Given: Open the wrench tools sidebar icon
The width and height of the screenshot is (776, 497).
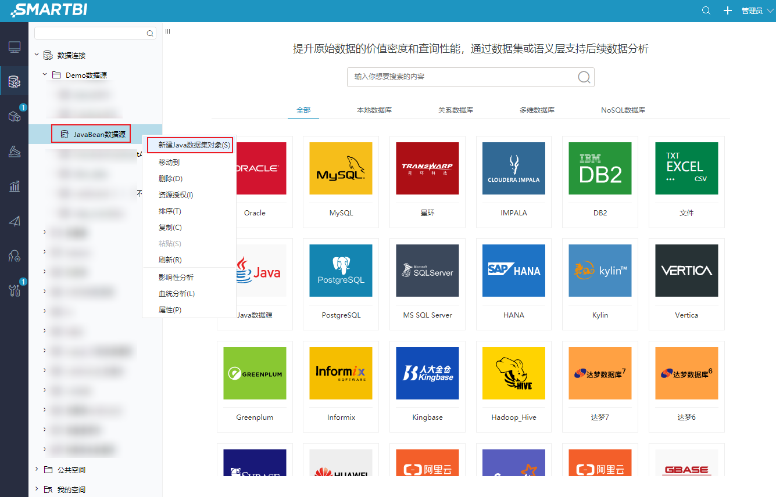Looking at the screenshot, I should 15,291.
